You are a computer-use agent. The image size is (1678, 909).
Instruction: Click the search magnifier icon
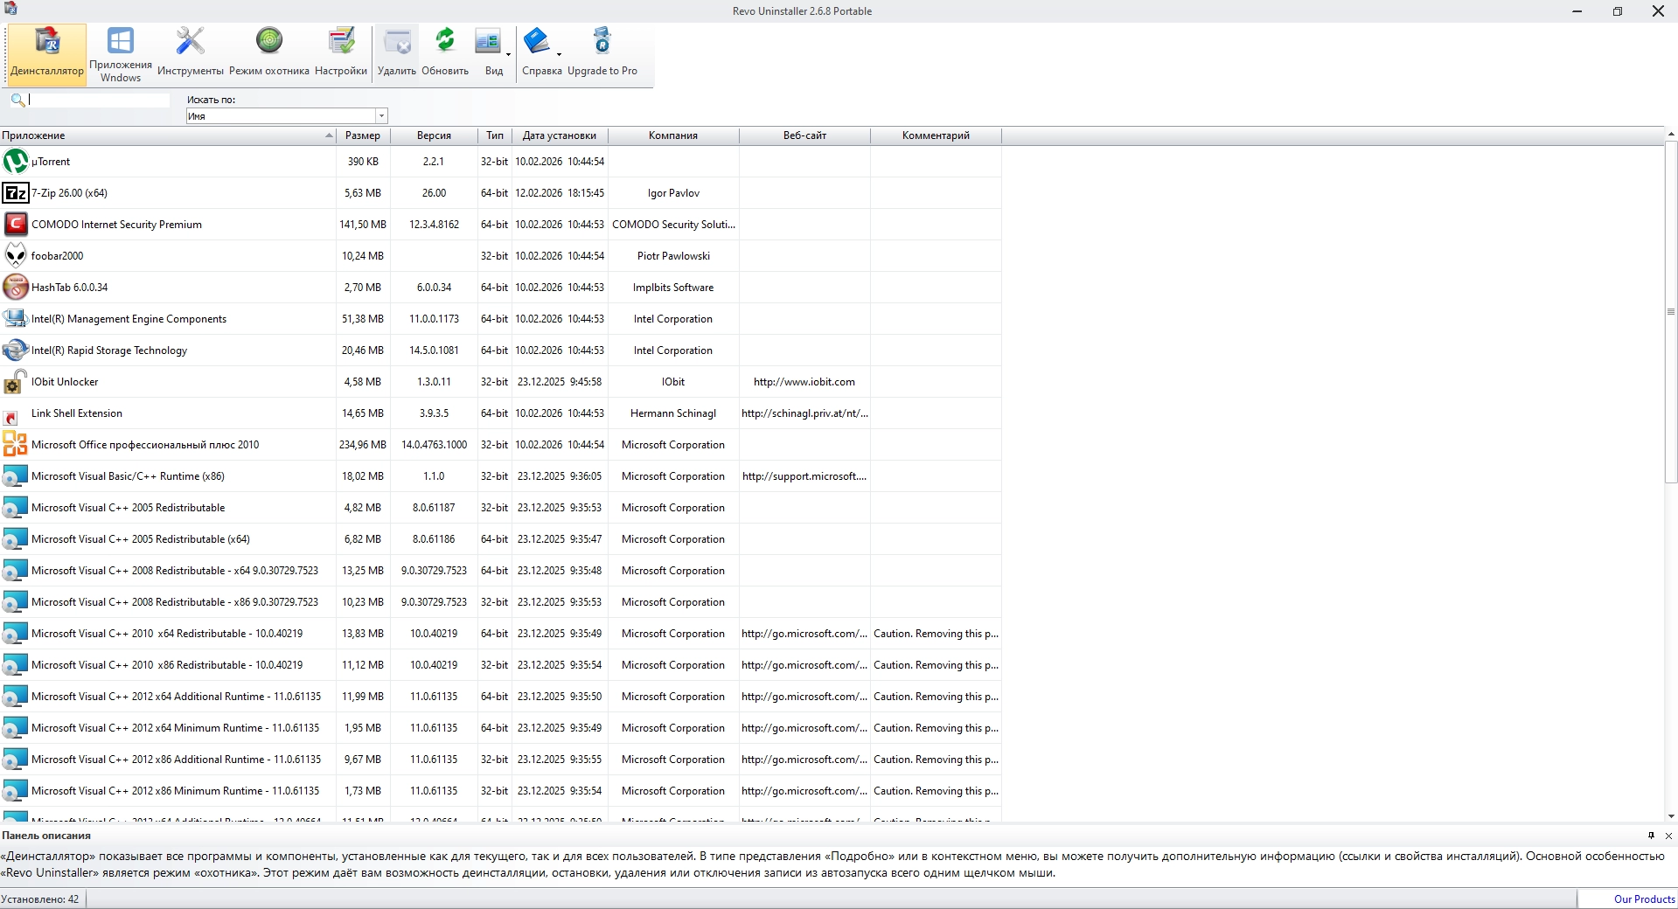point(17,100)
